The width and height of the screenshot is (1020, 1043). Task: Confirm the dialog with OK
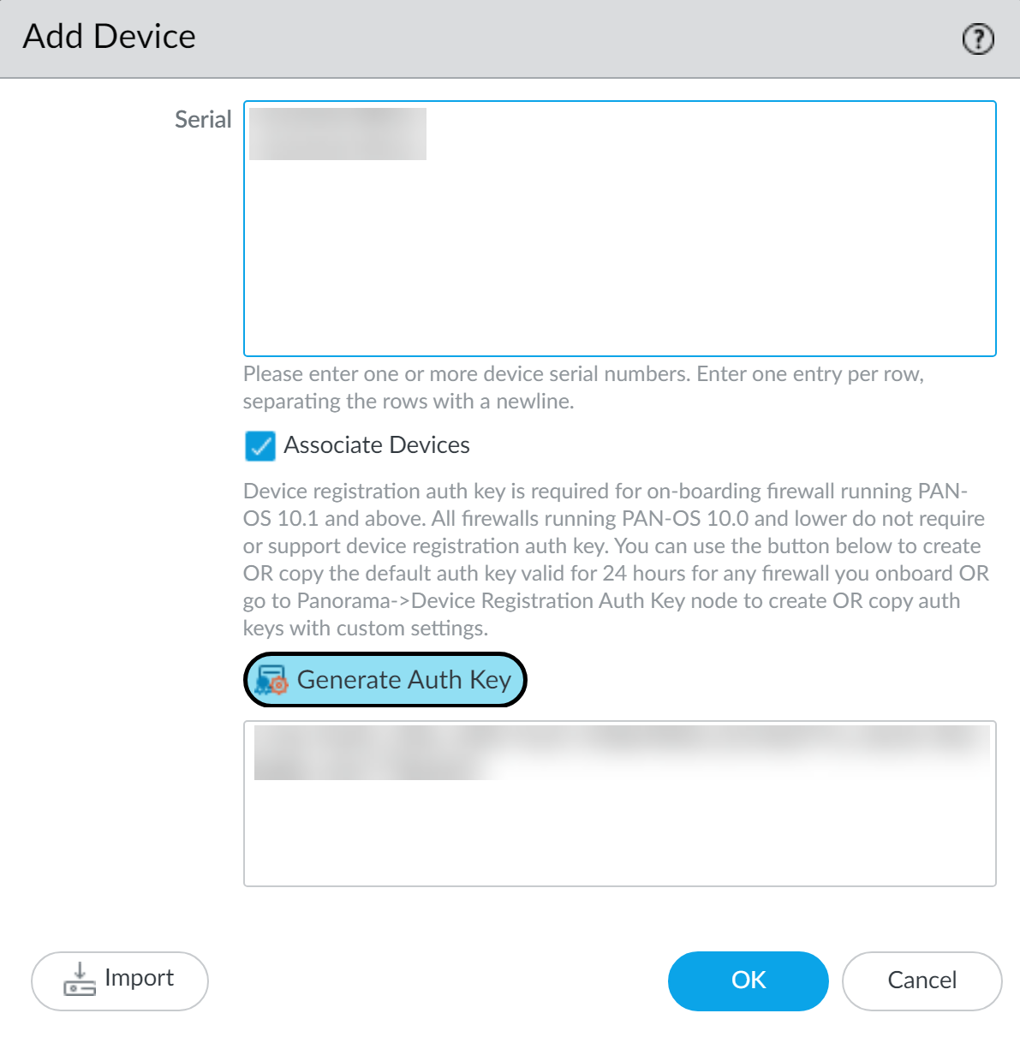coord(748,980)
